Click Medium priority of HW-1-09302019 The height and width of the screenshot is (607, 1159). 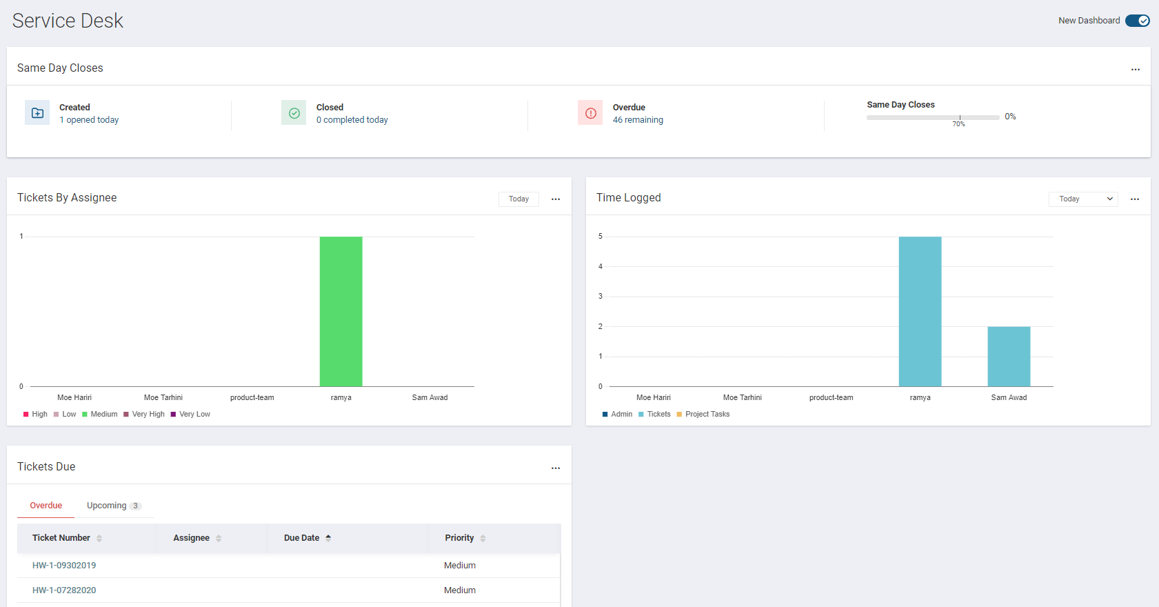[460, 566]
